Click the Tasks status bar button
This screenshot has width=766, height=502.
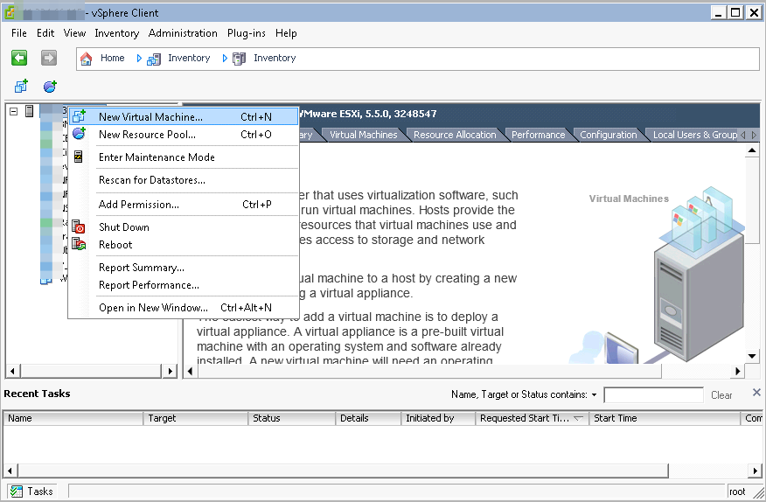pos(32,492)
